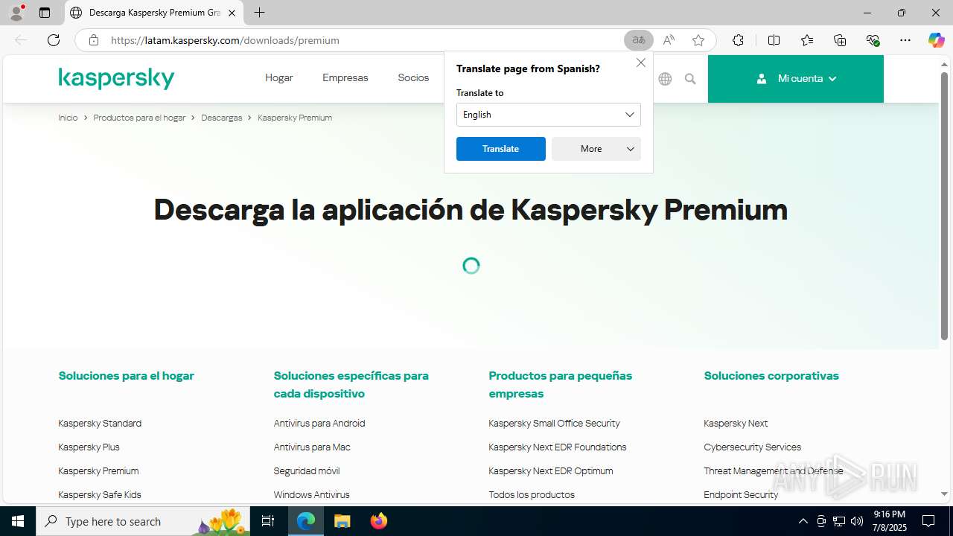The height and width of the screenshot is (536, 953).
Task: Open the notification center icon
Action: click(x=928, y=521)
